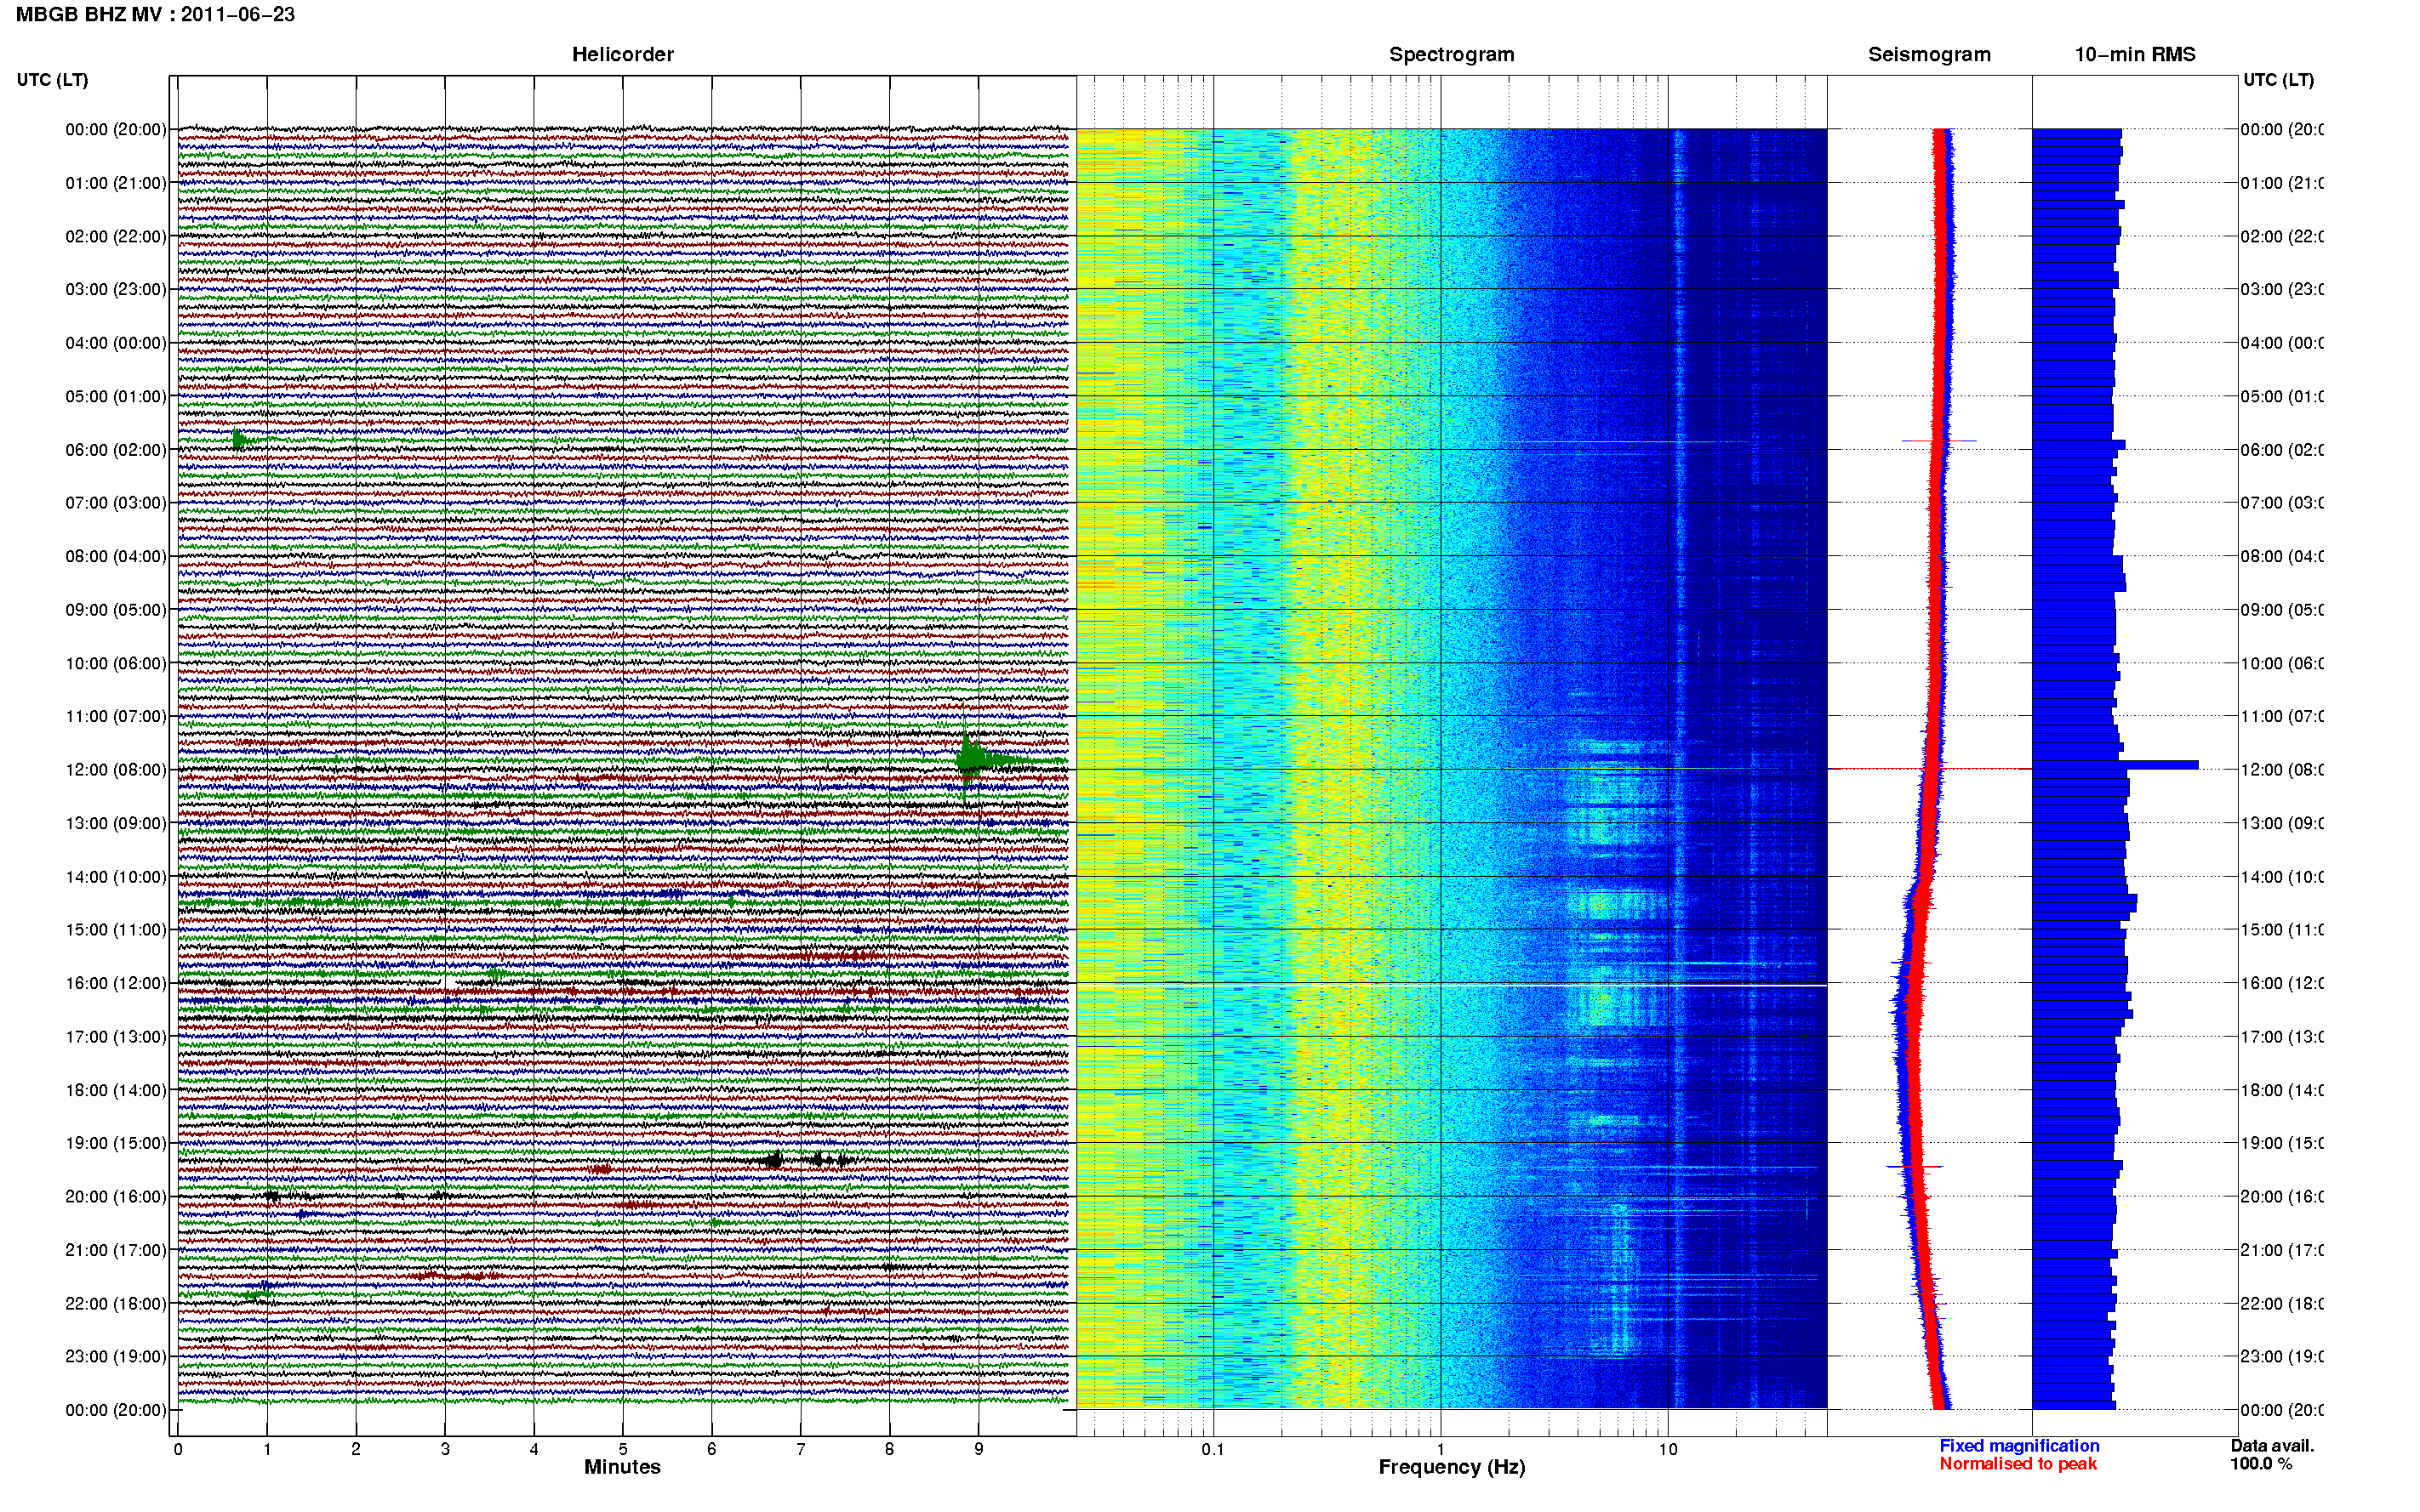The height and width of the screenshot is (1512, 2420).
Task: Click the 0.1 tick on Frequency axis
Action: 1213,1449
